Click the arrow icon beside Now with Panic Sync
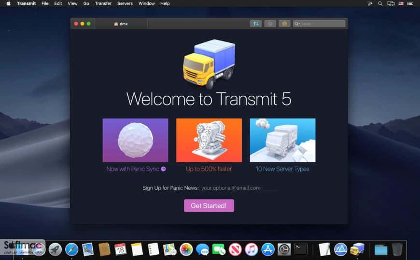 (163, 169)
